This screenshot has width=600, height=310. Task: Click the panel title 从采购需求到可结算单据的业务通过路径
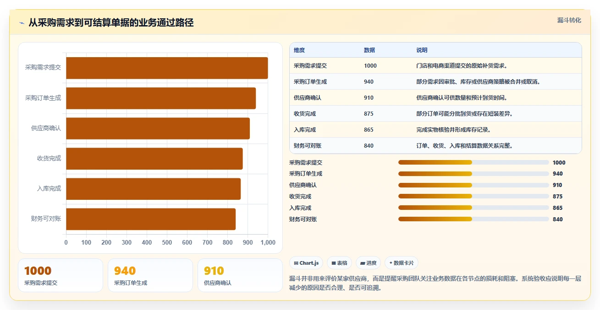point(111,23)
